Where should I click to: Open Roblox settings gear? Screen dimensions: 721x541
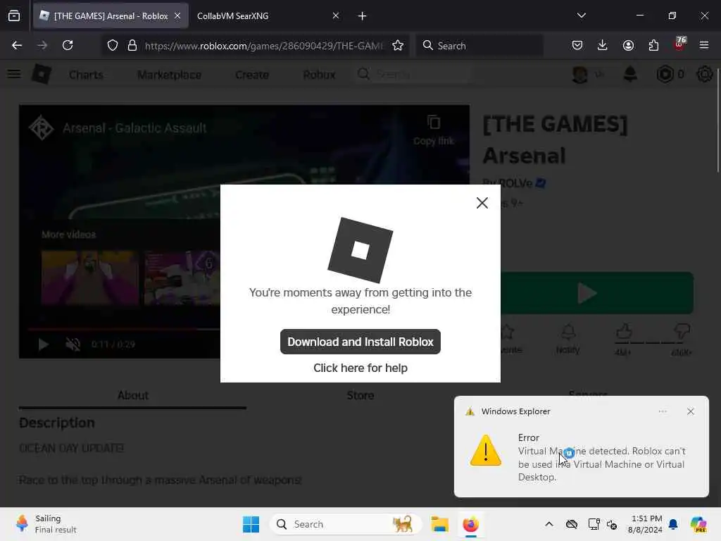click(704, 74)
